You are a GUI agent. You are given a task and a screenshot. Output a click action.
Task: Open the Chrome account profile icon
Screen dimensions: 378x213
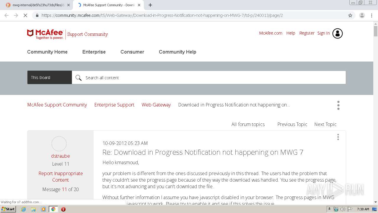[x=362, y=15]
